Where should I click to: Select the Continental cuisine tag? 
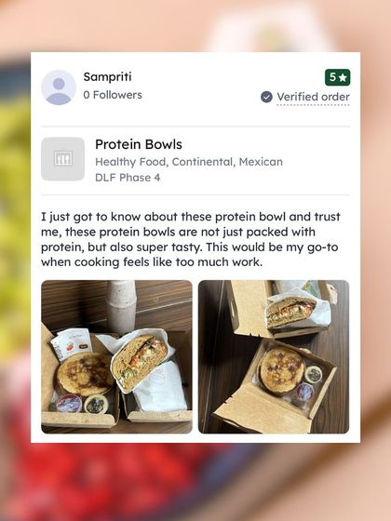(204, 162)
